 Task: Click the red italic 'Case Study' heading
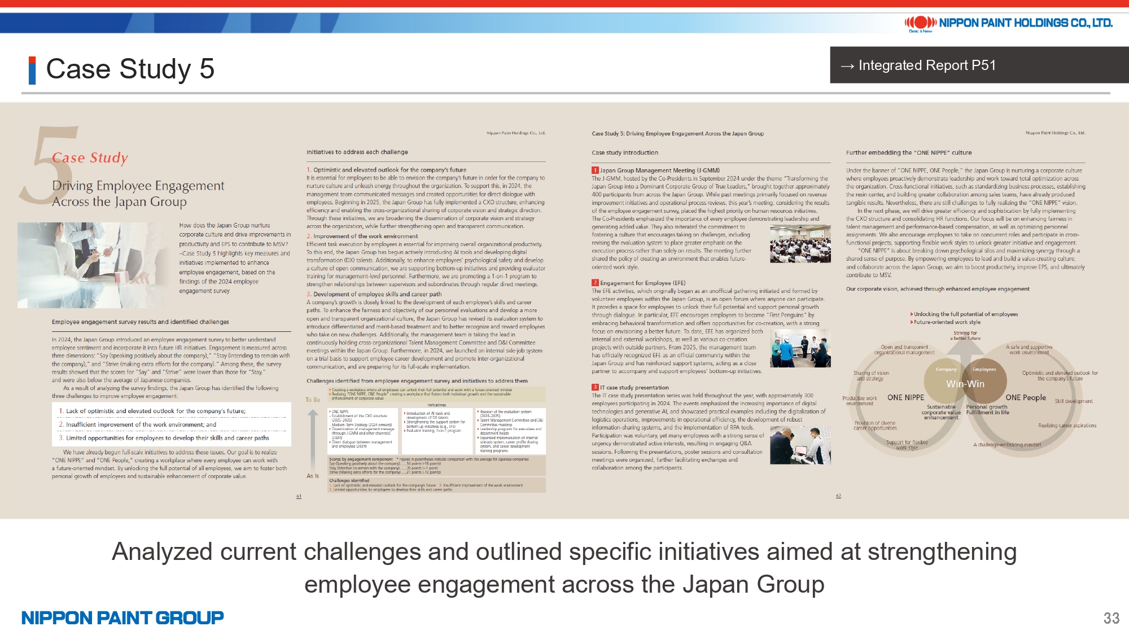click(x=90, y=157)
